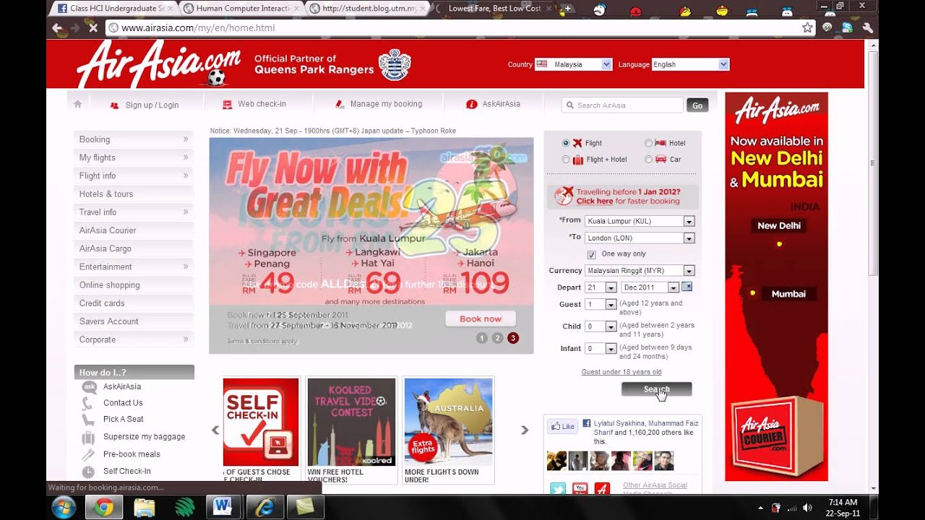The height and width of the screenshot is (520, 925).
Task: Open the calendar date picker icon
Action: click(x=687, y=287)
